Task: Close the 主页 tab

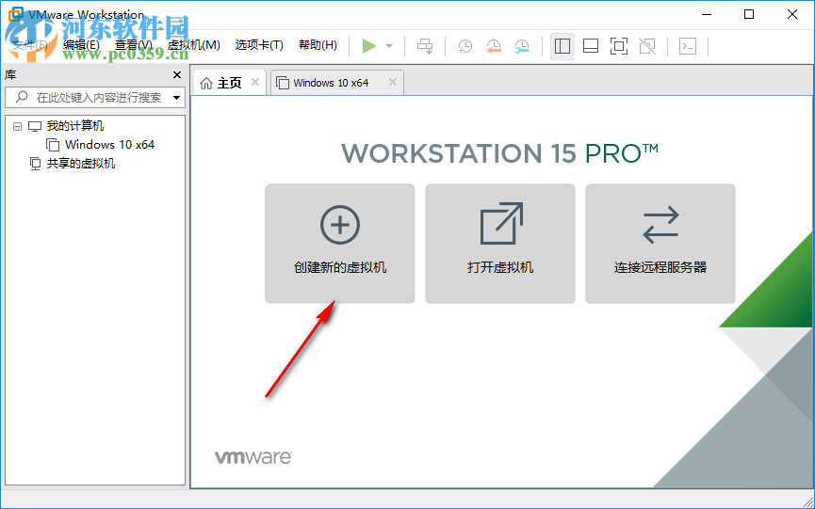Action: coord(255,82)
